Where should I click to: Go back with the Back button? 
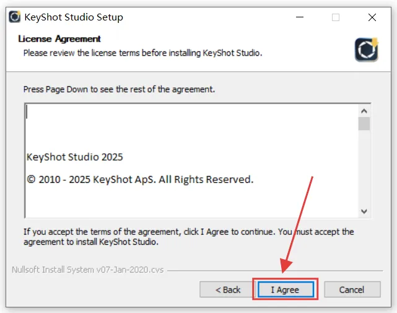coord(227,289)
